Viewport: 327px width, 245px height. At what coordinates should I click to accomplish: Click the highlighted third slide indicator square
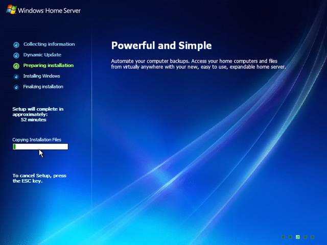tap(298, 237)
